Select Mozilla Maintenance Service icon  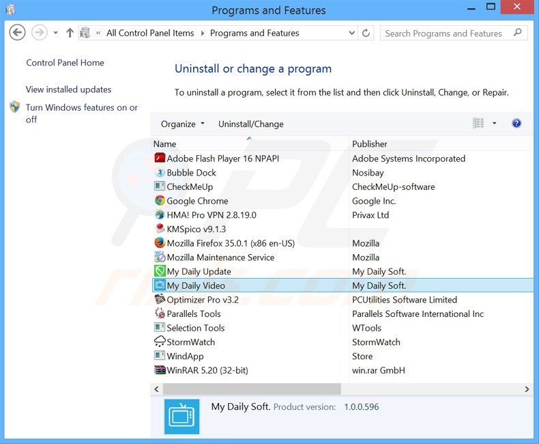[160, 257]
